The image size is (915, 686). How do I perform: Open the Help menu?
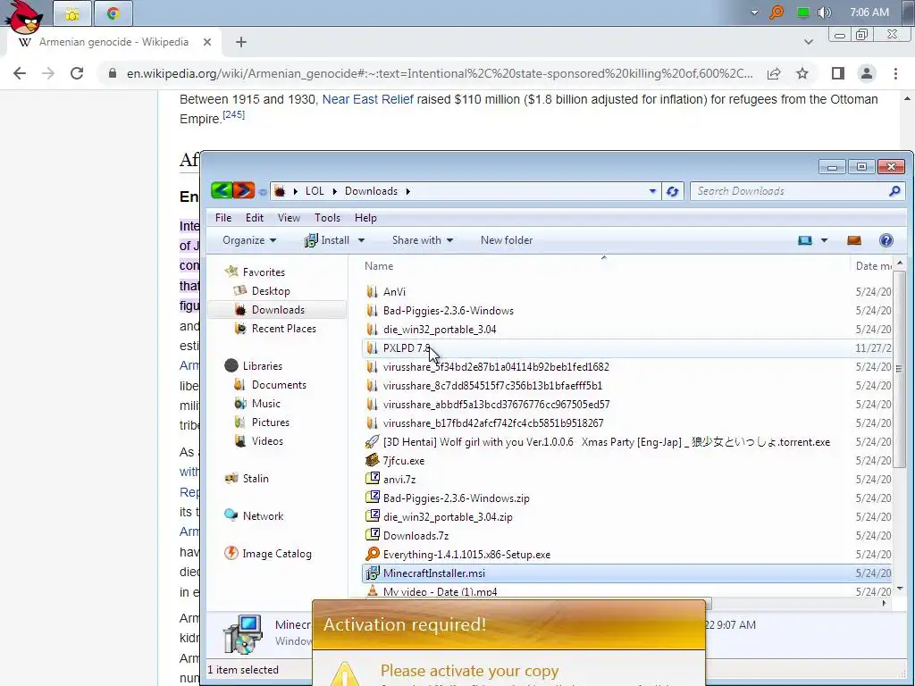coord(365,218)
